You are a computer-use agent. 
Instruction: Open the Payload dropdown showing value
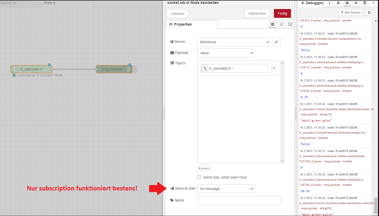click(x=226, y=53)
